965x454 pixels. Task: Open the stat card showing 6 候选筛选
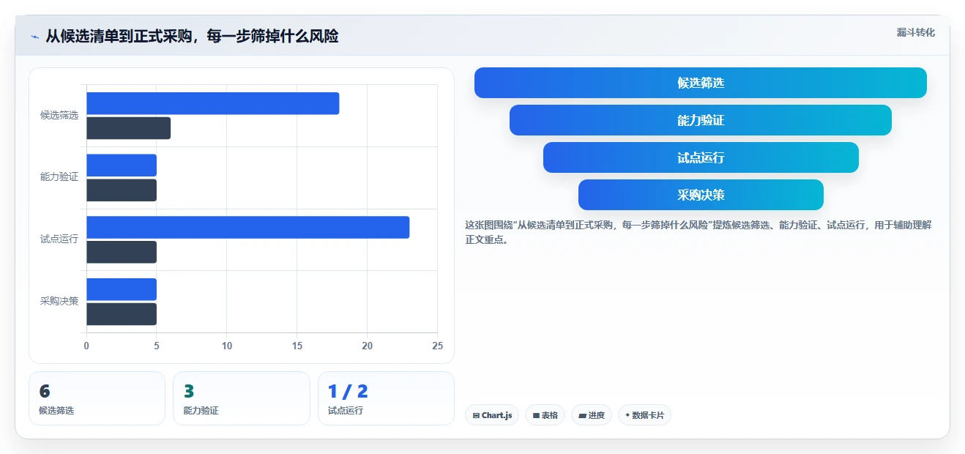pos(97,398)
